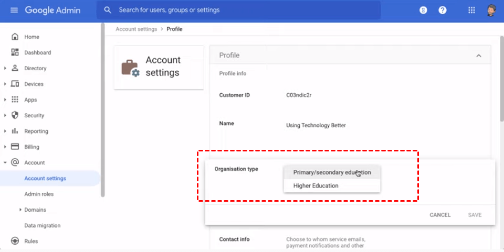The image size is (504, 252).
Task: Click the Dashboard icon in sidebar
Action: pos(15,52)
